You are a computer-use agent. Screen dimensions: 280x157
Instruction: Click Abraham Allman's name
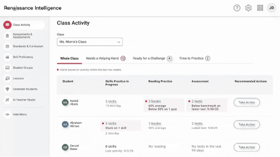click(x=76, y=124)
